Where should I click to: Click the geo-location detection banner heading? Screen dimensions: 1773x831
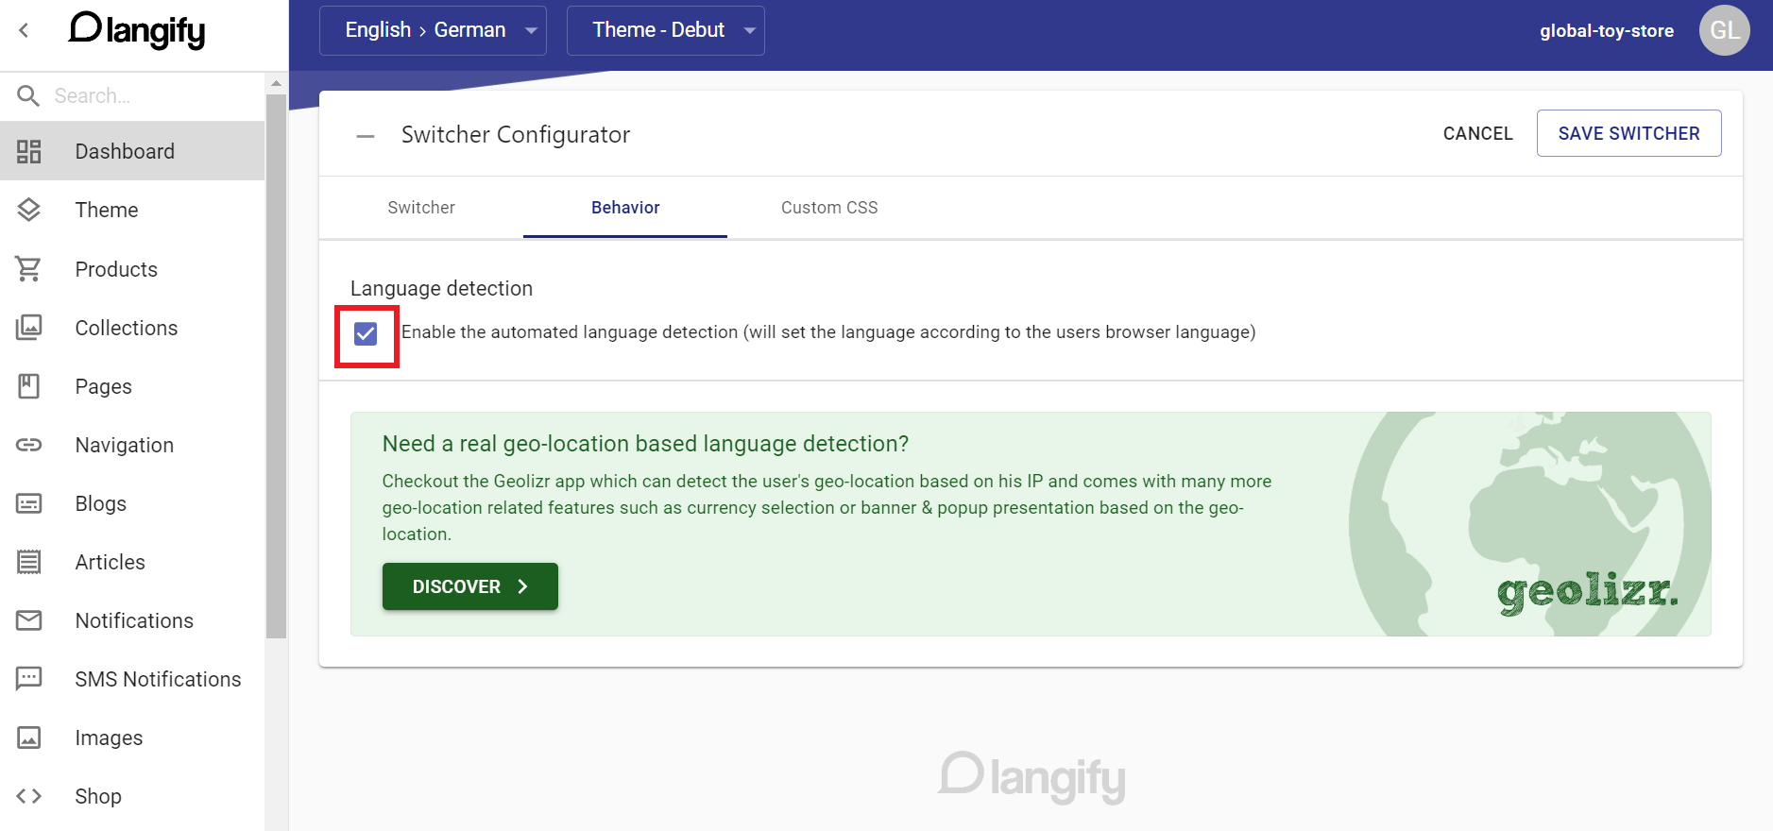pyautogui.click(x=645, y=444)
